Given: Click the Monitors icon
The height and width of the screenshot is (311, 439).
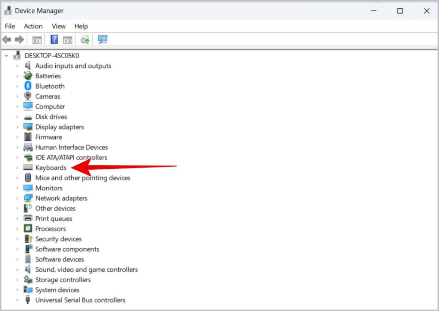Looking at the screenshot, I should click(x=28, y=188).
